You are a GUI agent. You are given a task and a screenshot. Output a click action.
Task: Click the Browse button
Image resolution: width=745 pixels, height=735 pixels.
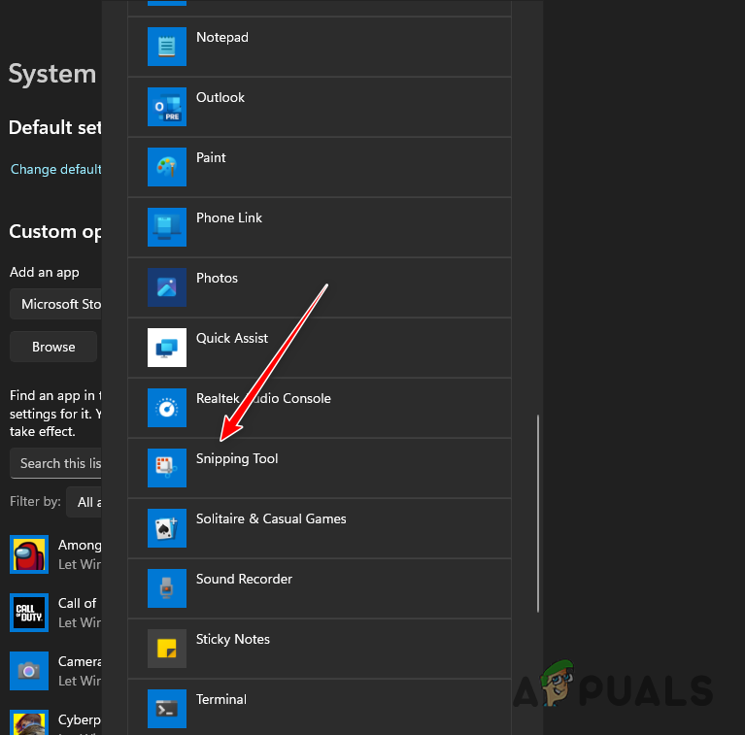tap(53, 347)
